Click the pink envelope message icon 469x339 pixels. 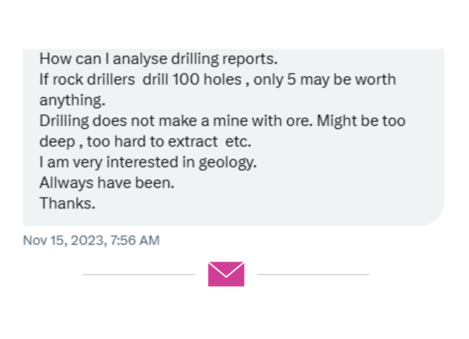226,274
